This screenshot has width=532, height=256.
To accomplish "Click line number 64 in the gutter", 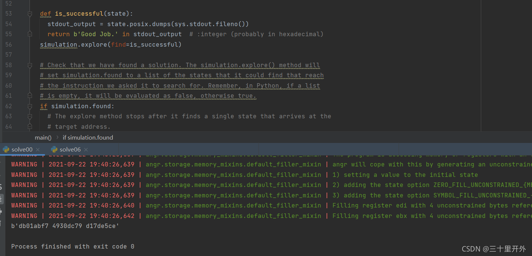I will (8, 127).
